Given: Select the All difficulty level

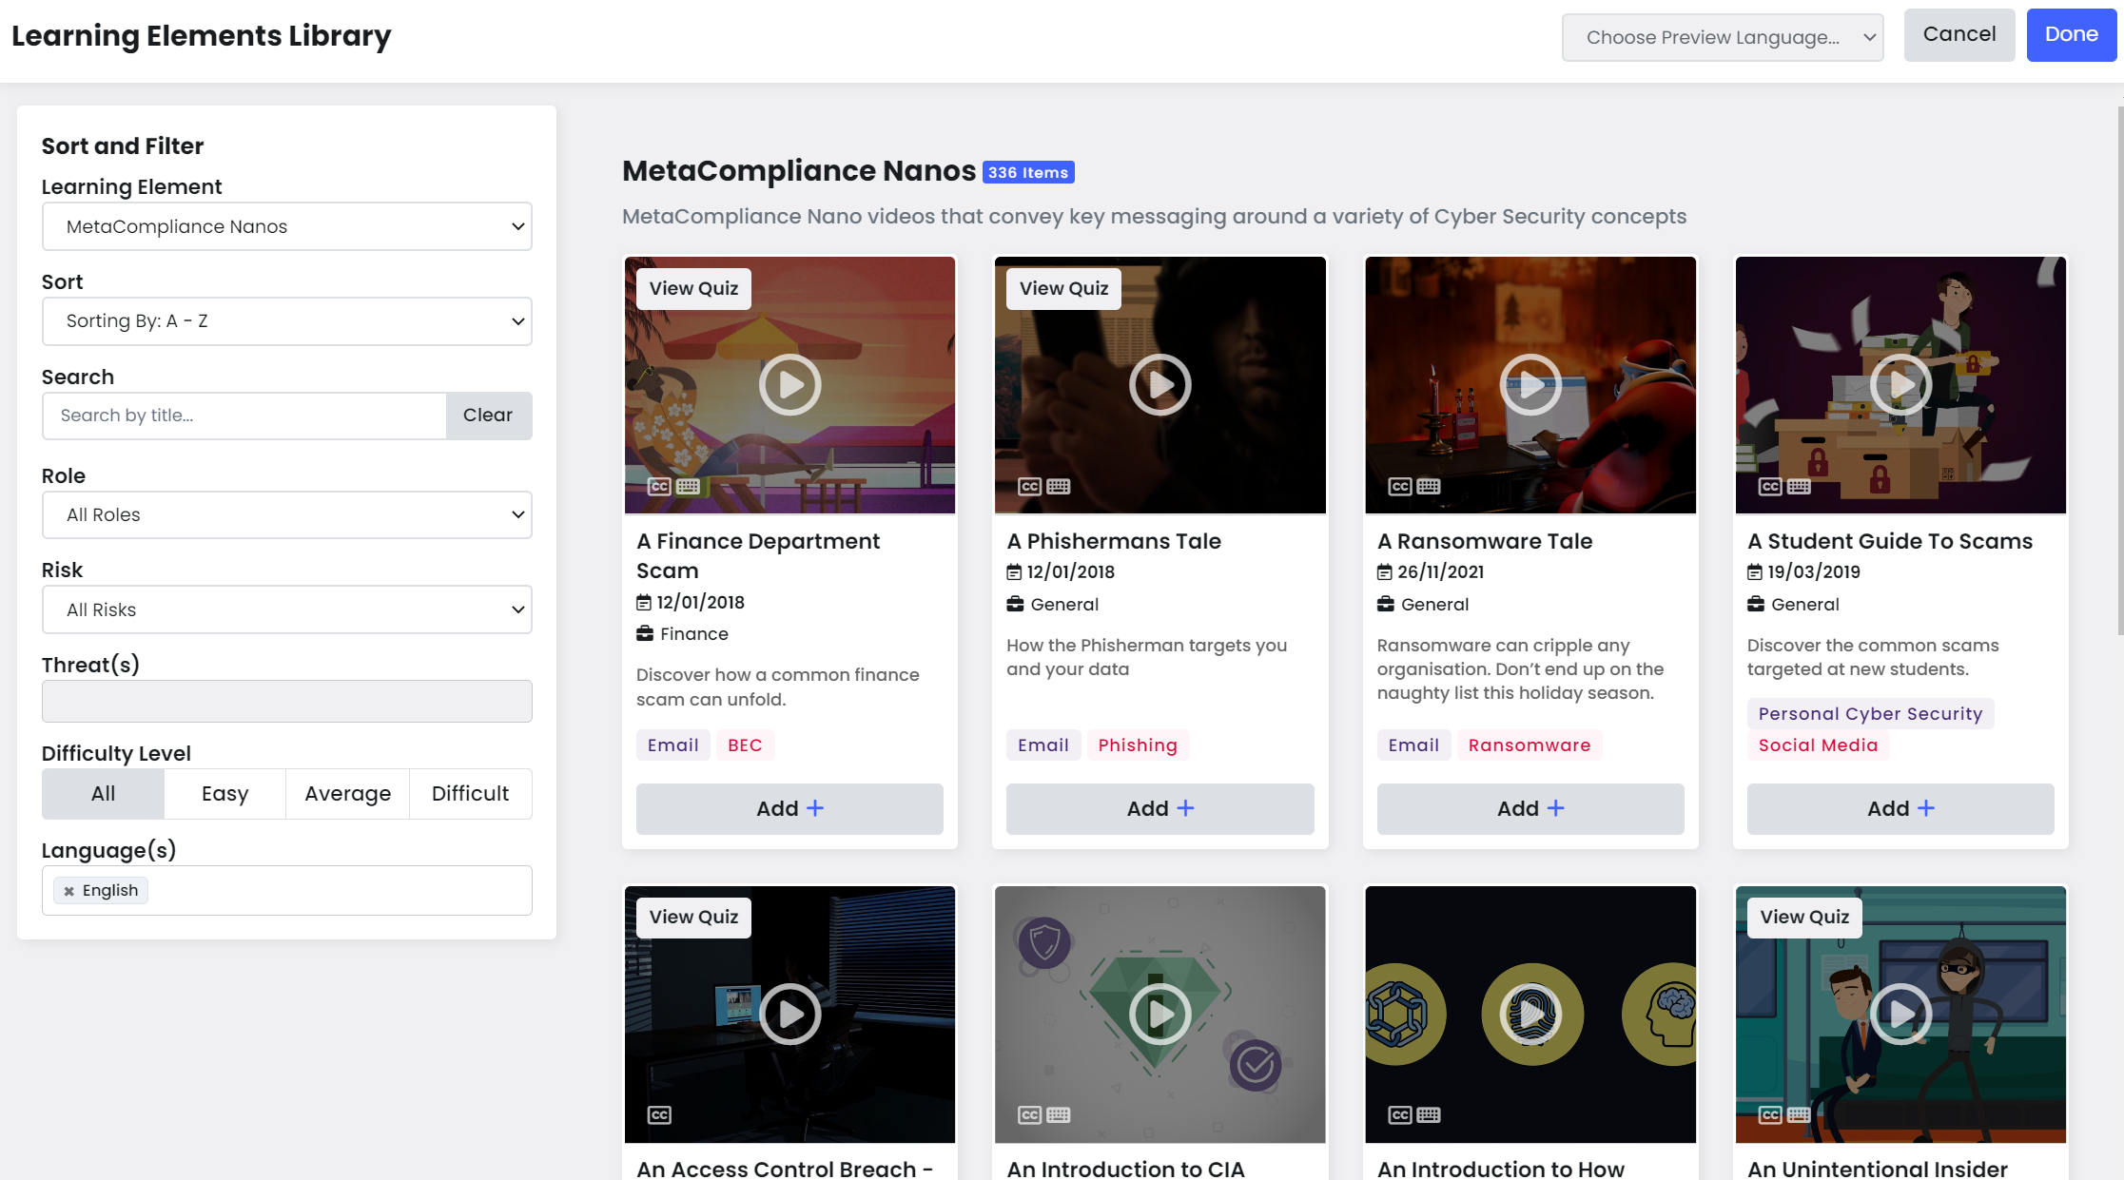Looking at the screenshot, I should pyautogui.click(x=103, y=794).
